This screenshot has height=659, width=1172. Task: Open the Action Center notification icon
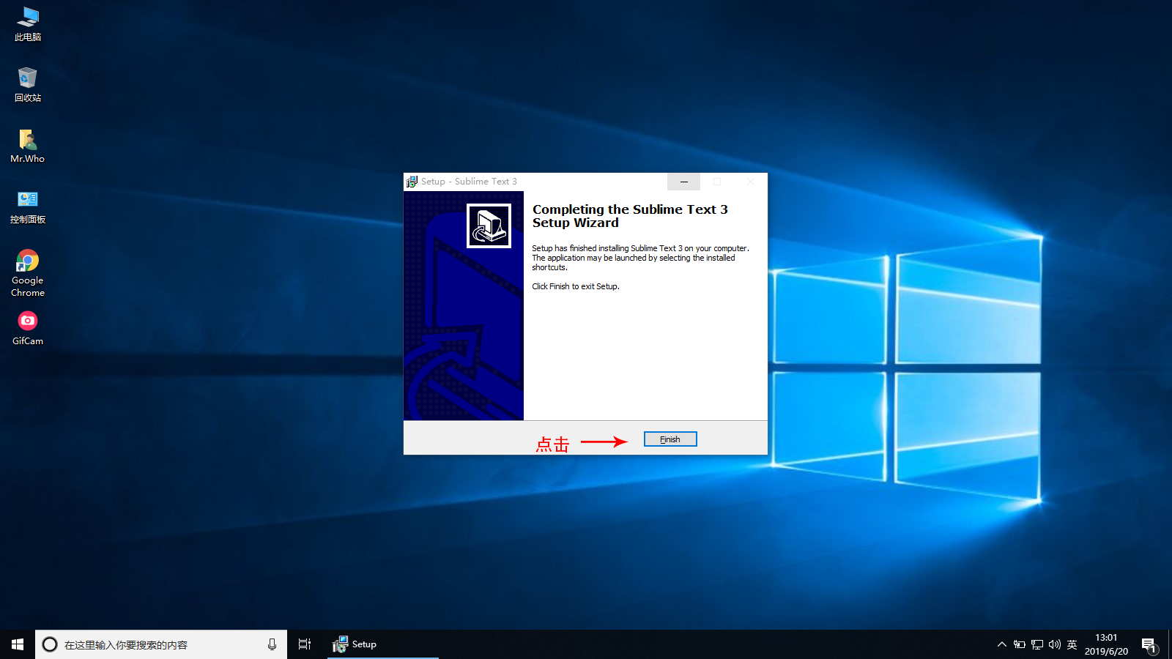[1149, 644]
